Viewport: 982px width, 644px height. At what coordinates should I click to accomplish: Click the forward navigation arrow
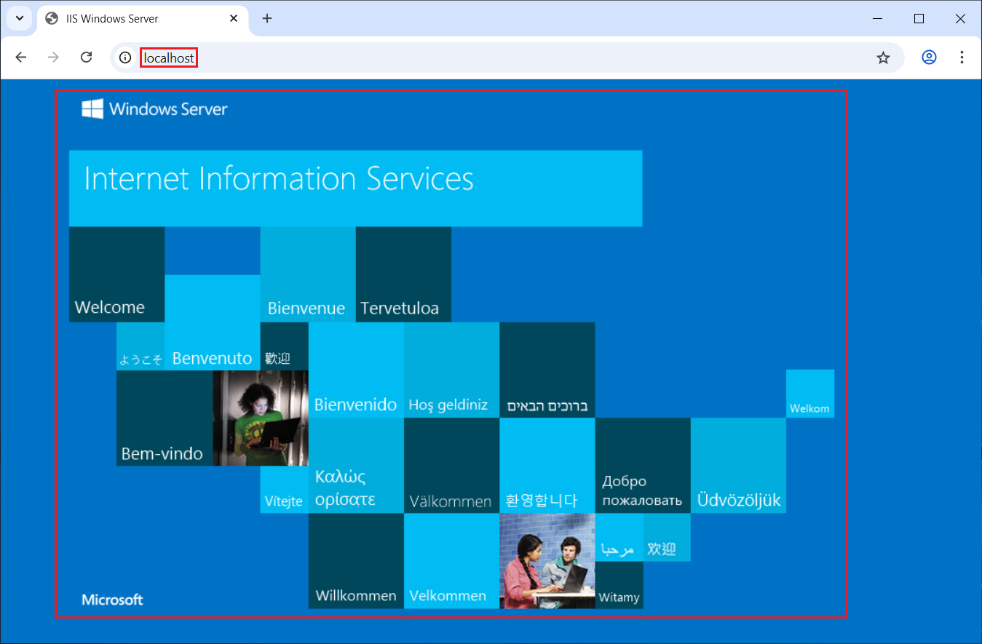click(x=53, y=57)
